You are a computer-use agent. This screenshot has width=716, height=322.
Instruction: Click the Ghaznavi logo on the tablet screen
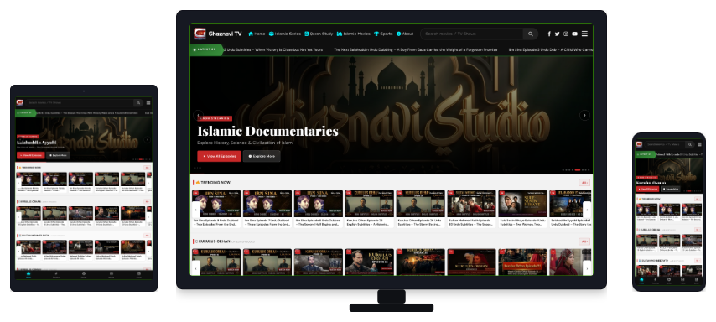tap(19, 103)
